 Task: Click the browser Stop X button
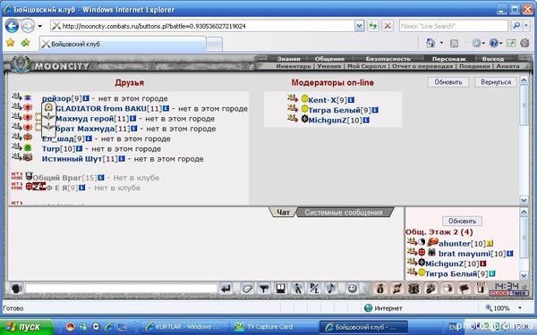coord(388,26)
